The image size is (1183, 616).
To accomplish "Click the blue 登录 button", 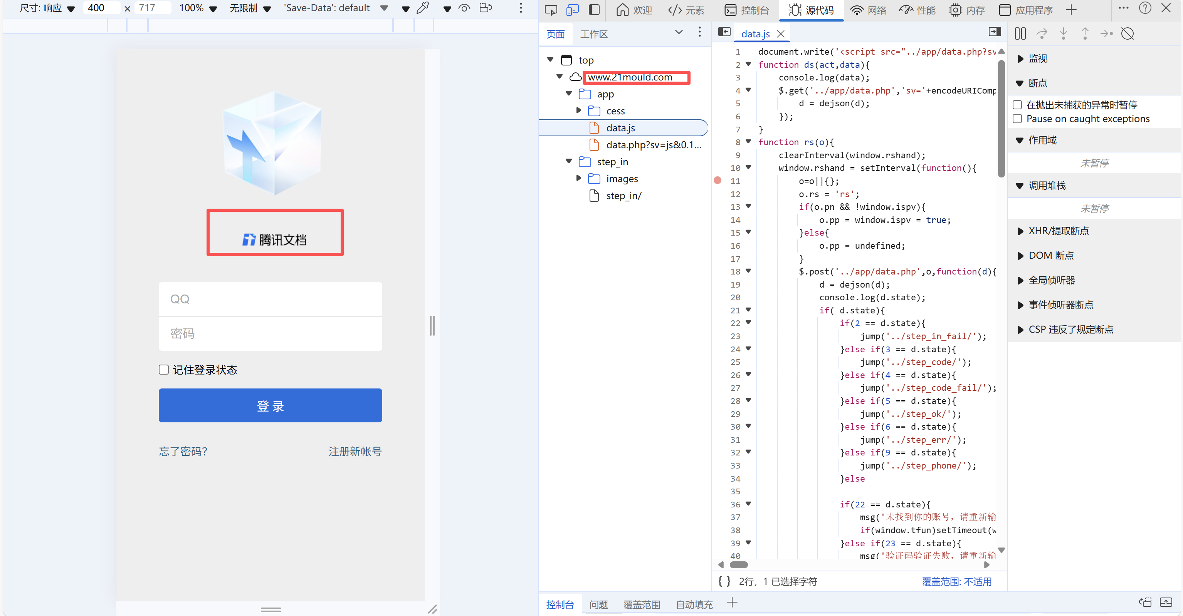I will click(270, 405).
